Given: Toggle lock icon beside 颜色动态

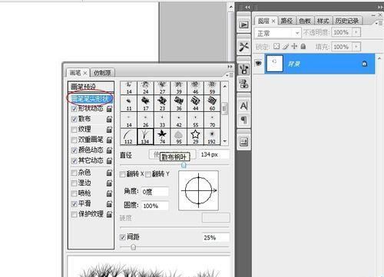Looking at the screenshot, I should (x=109, y=150).
